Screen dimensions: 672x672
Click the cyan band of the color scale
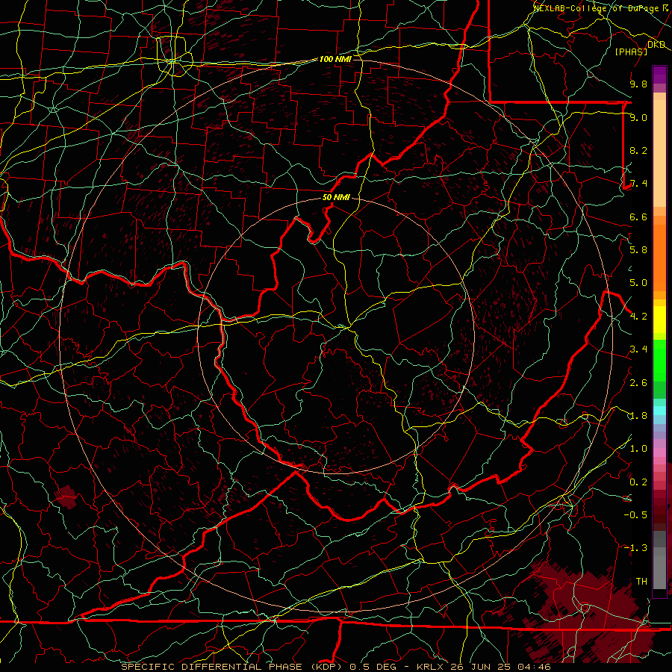coord(659,411)
